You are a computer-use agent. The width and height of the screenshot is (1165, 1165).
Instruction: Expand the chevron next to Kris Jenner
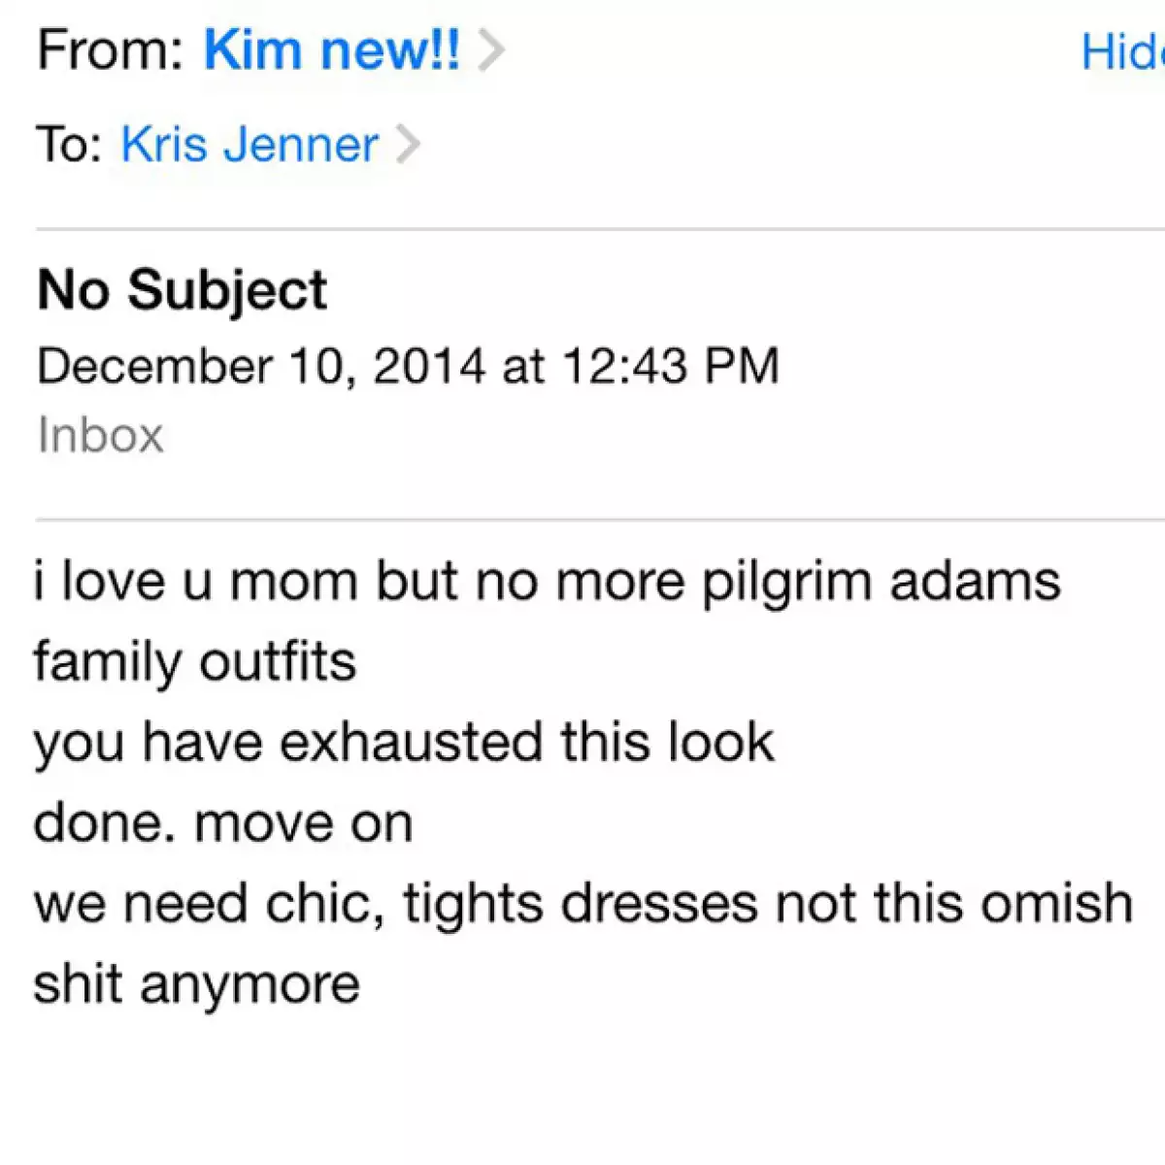pyautogui.click(x=413, y=144)
